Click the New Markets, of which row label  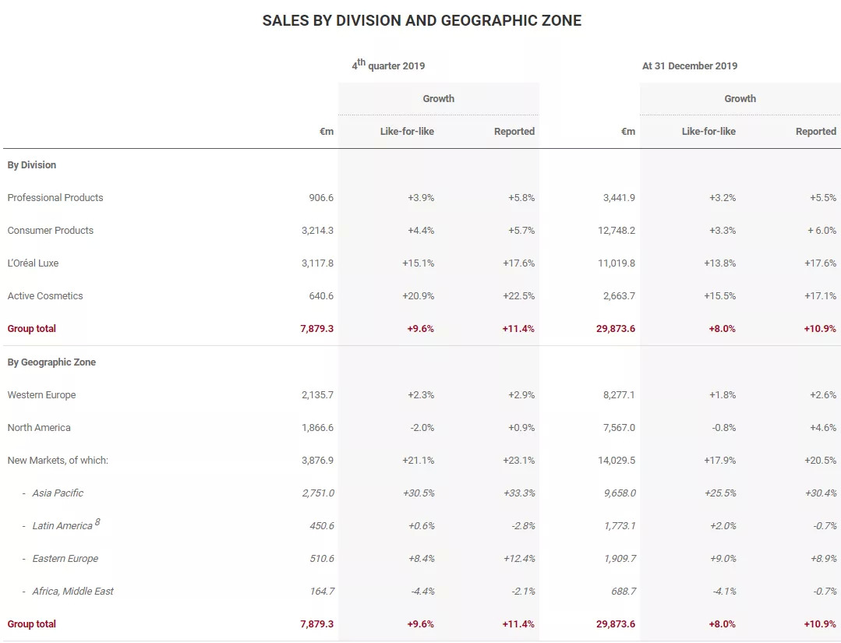click(58, 461)
